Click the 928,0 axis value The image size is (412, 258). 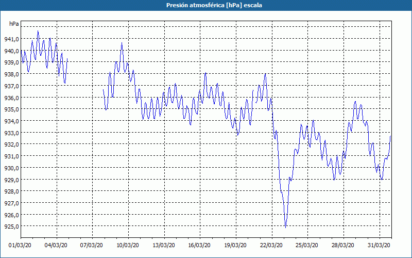(x=11, y=191)
